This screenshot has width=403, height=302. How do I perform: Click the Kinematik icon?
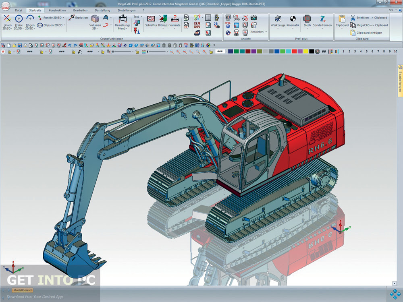[x=293, y=19]
